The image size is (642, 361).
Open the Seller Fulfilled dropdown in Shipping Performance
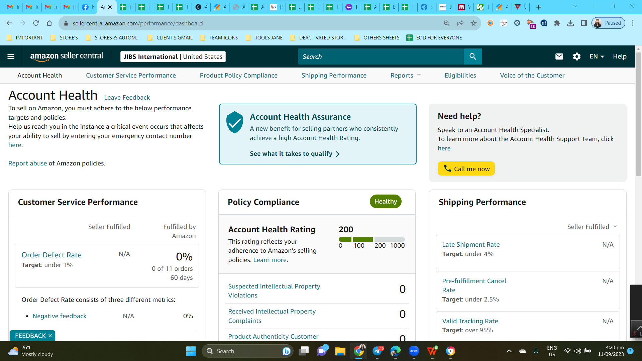click(x=592, y=227)
